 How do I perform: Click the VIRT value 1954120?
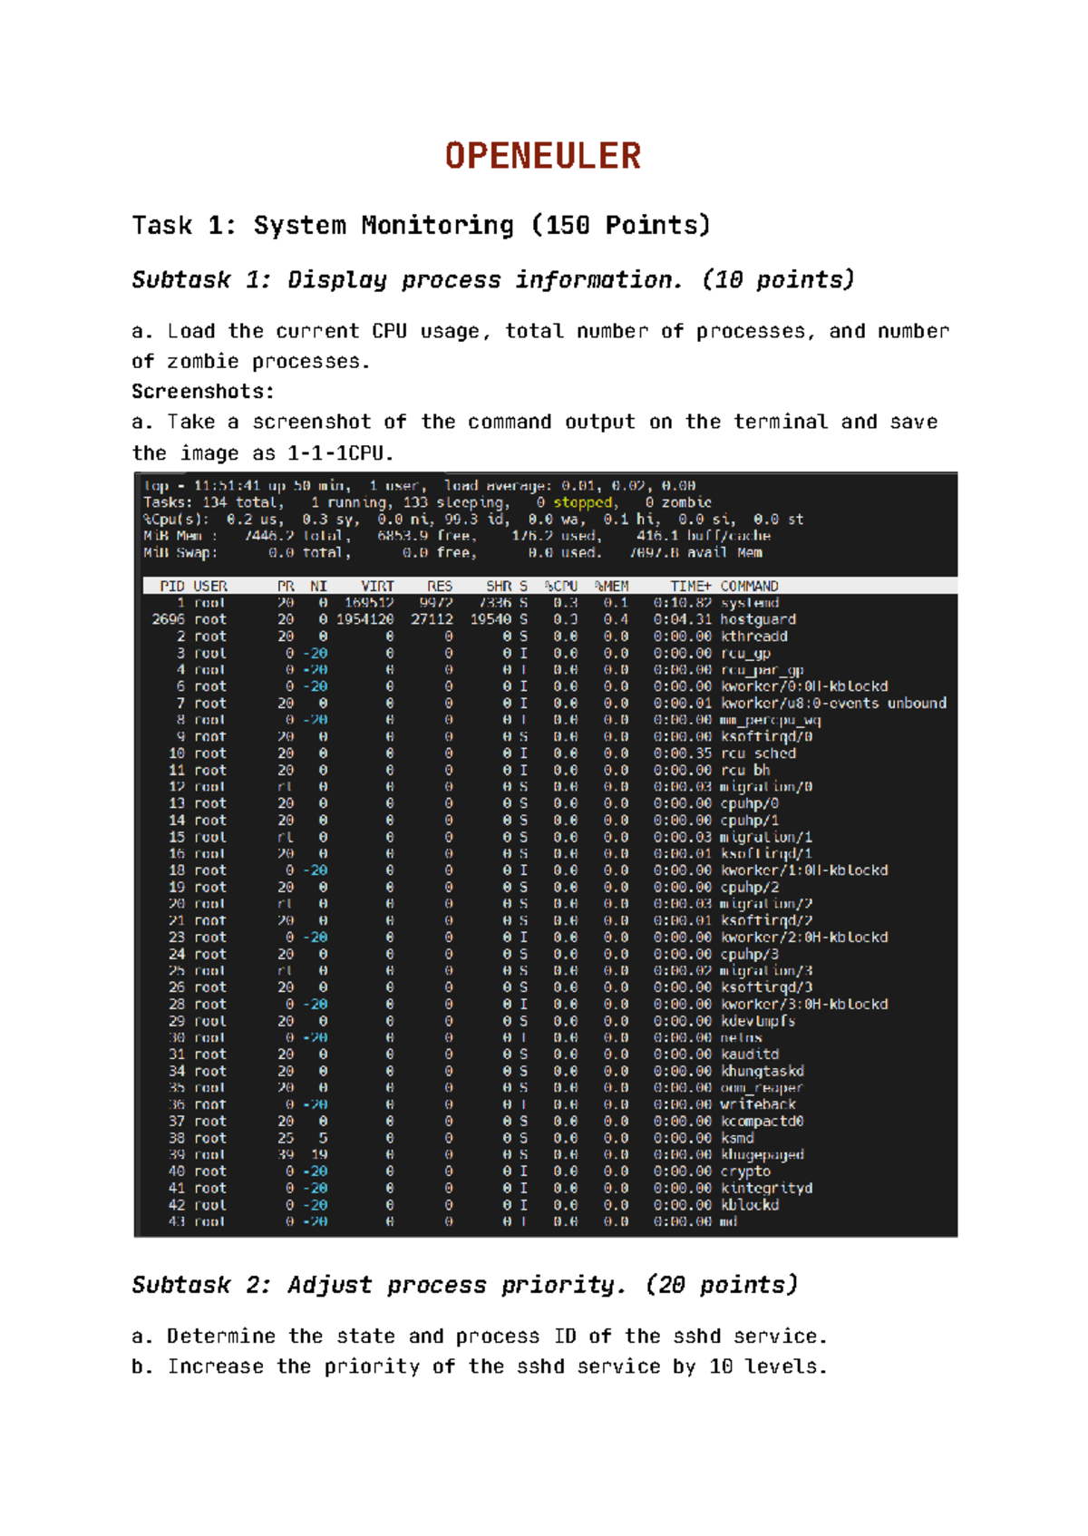point(364,619)
